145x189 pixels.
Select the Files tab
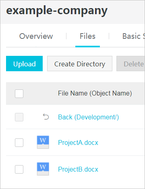point(87,36)
